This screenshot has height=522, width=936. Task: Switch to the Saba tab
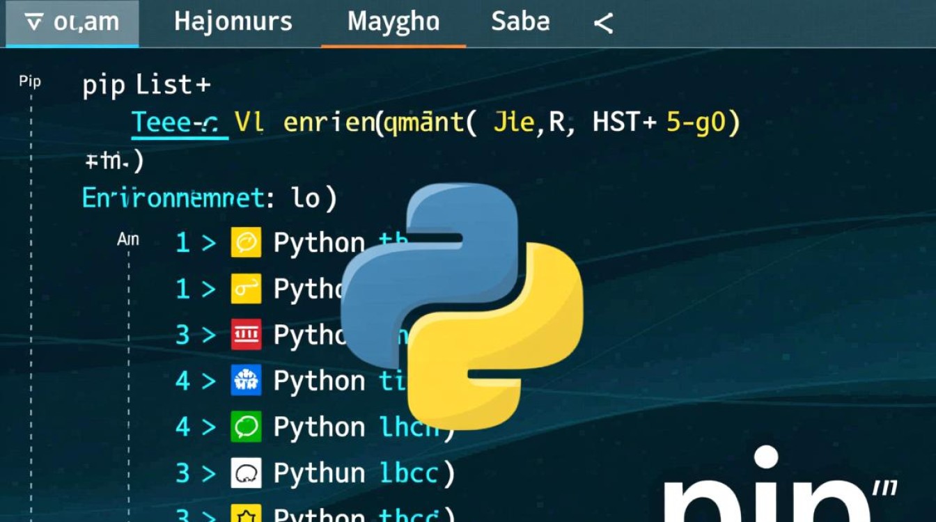tap(520, 22)
